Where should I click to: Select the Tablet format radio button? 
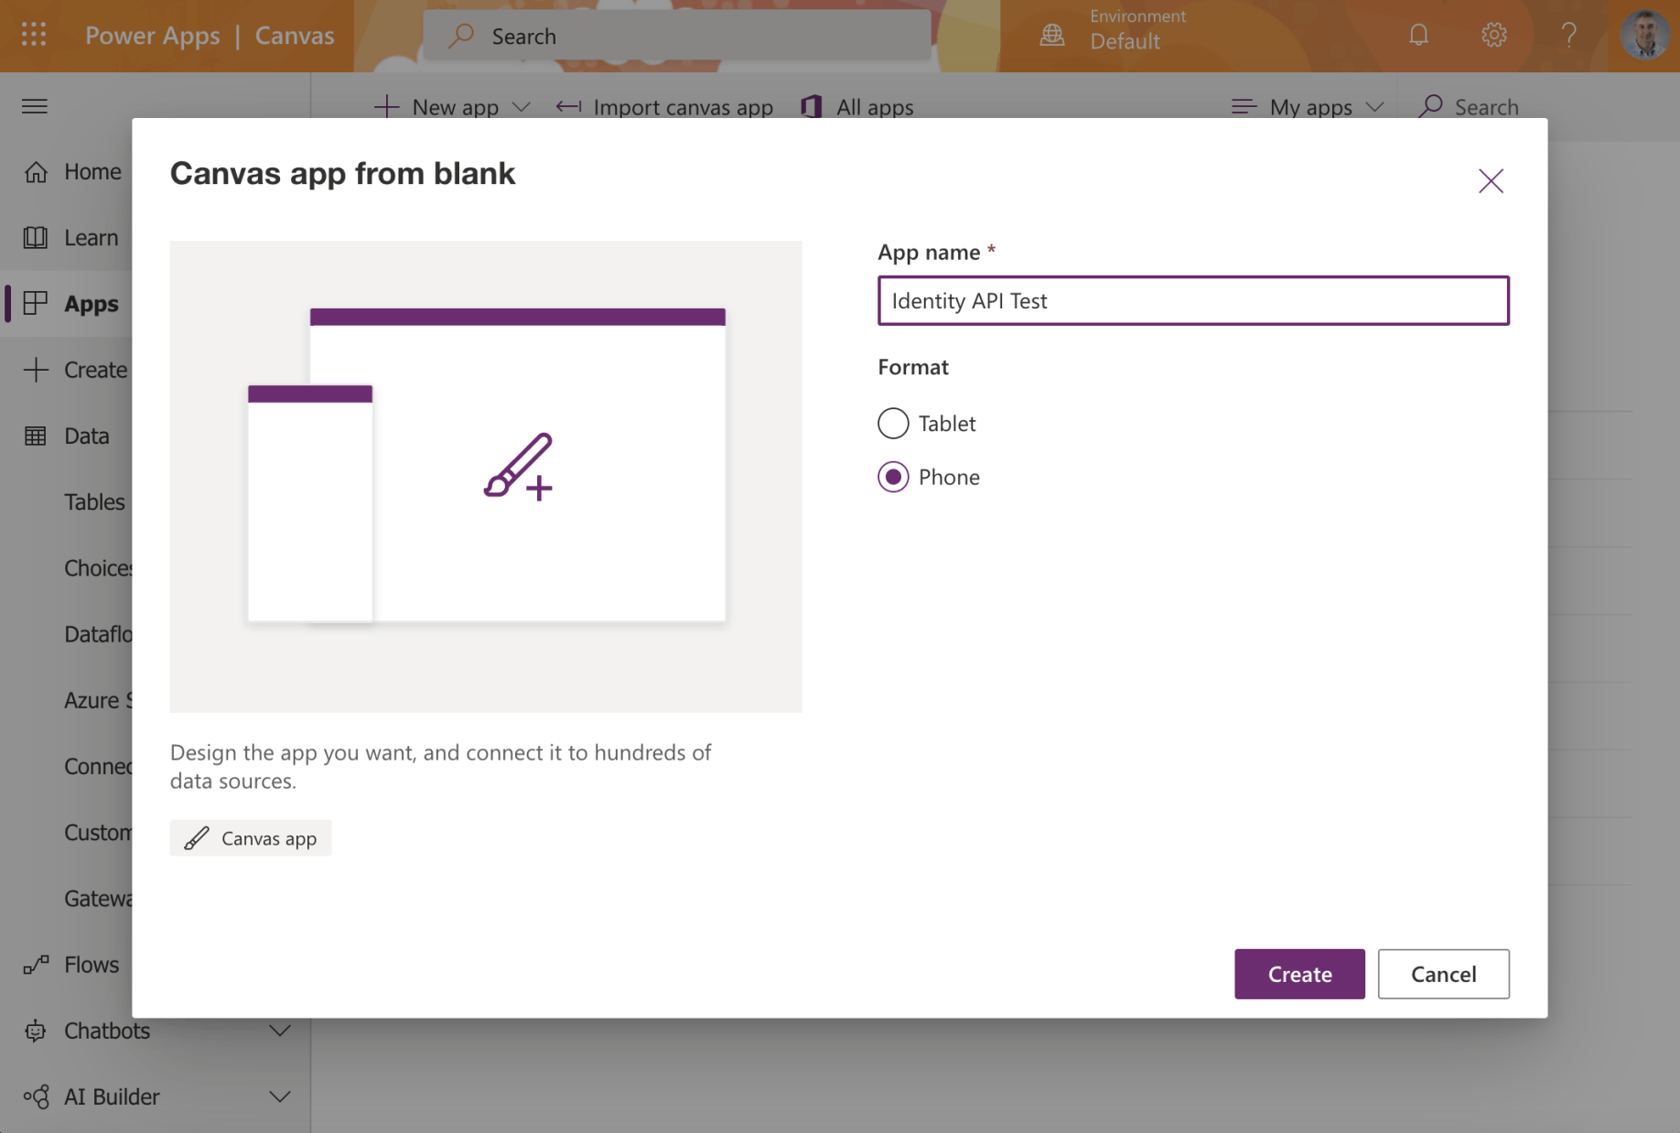click(x=893, y=423)
